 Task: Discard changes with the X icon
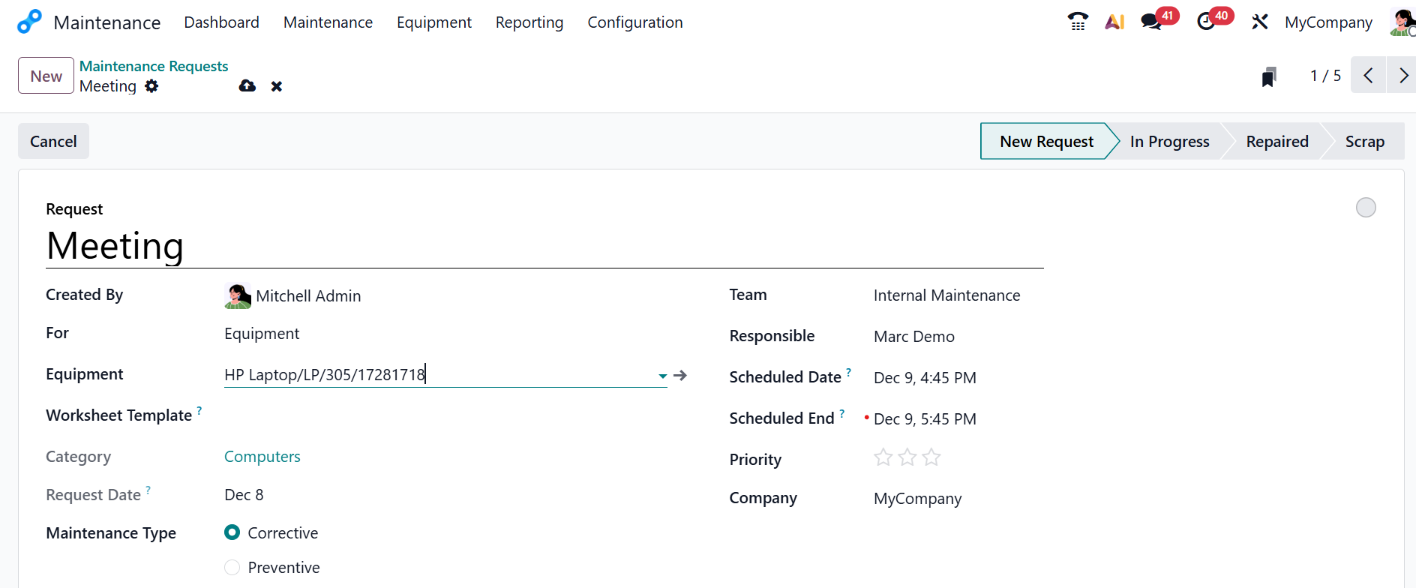pos(277,86)
